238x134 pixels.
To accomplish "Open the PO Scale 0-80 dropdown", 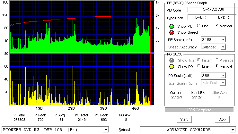I will [223, 75].
